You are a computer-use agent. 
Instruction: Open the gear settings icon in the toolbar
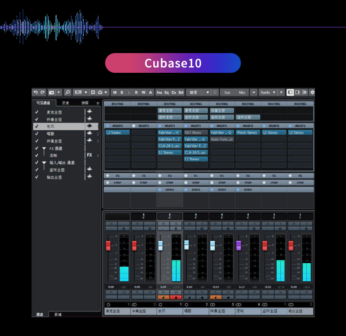click(312, 92)
